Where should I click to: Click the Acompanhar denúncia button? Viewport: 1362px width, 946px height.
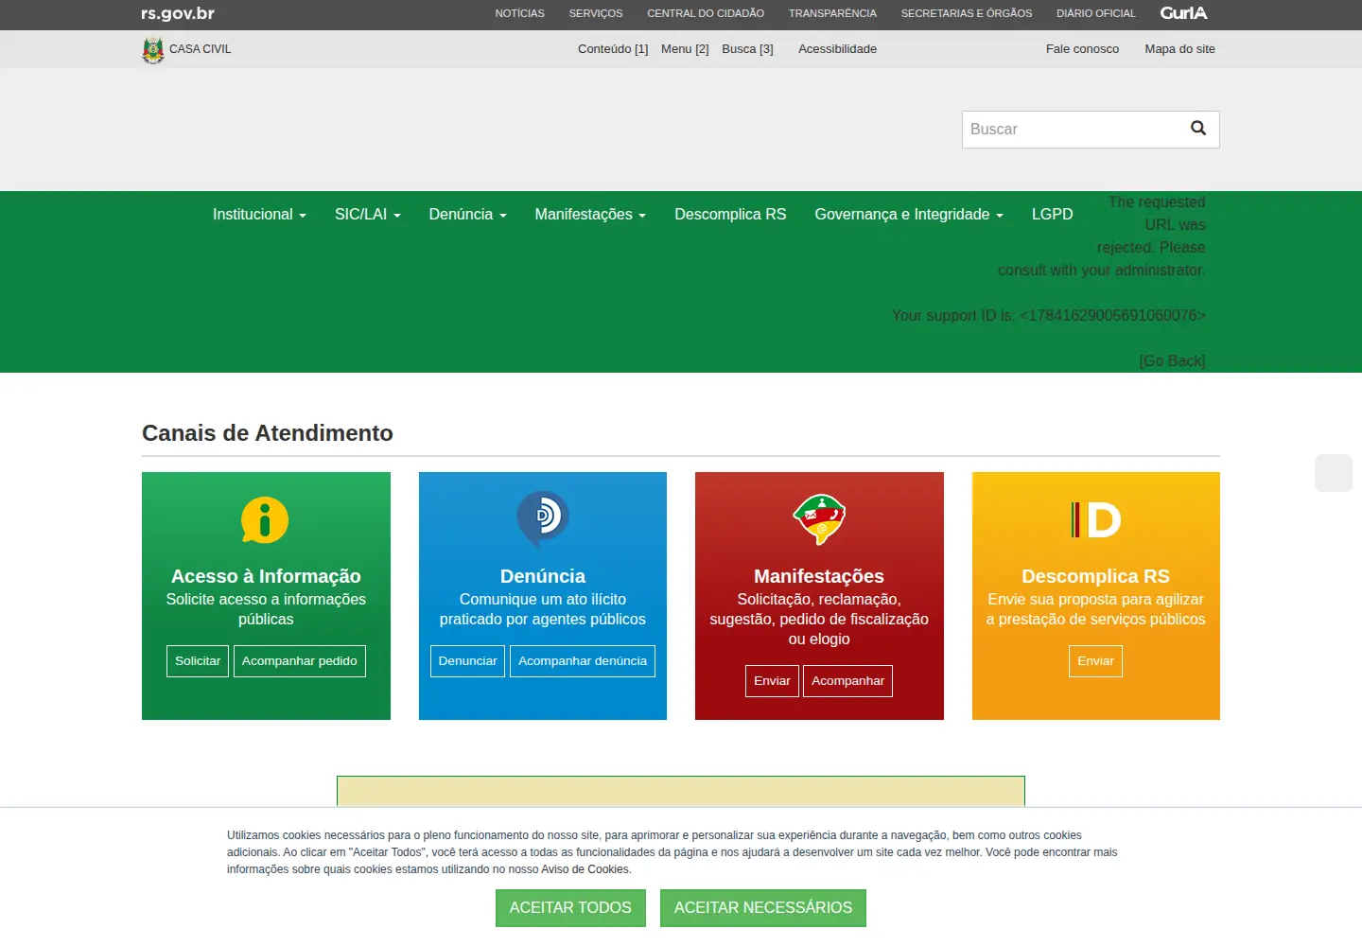click(x=583, y=661)
